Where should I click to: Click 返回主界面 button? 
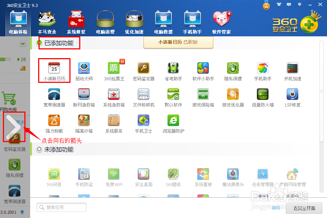pos(304,208)
